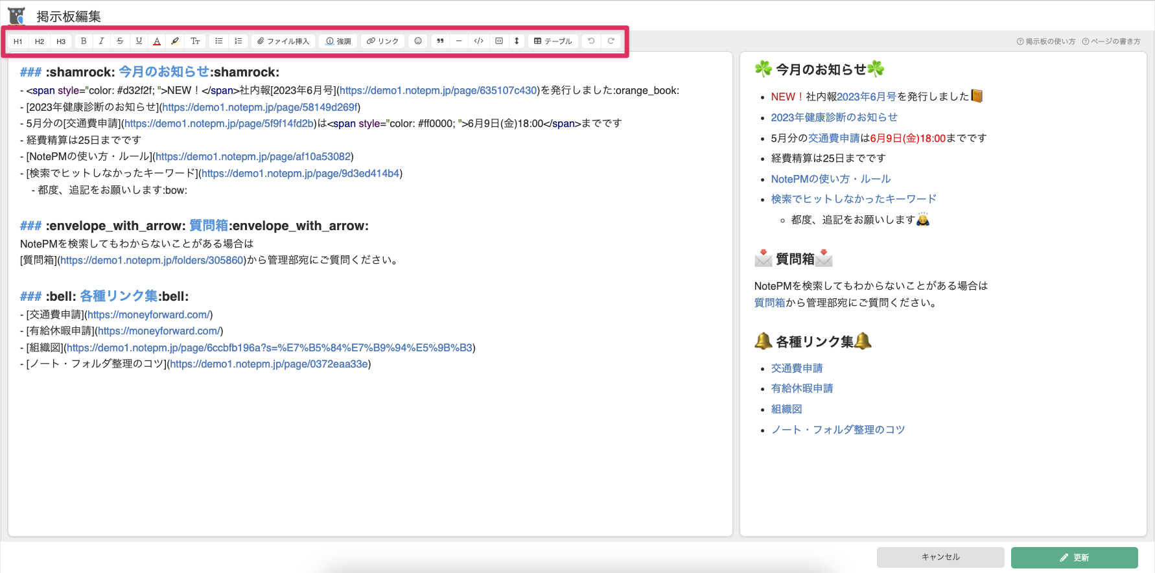This screenshot has height=573, width=1155.
Task: Click the ファイル挿入 button
Action: 283,41
